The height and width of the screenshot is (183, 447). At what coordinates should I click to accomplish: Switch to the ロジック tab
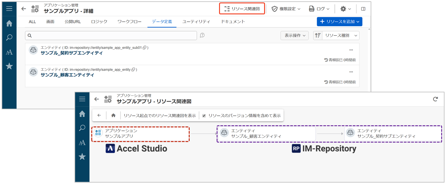pyautogui.click(x=99, y=22)
